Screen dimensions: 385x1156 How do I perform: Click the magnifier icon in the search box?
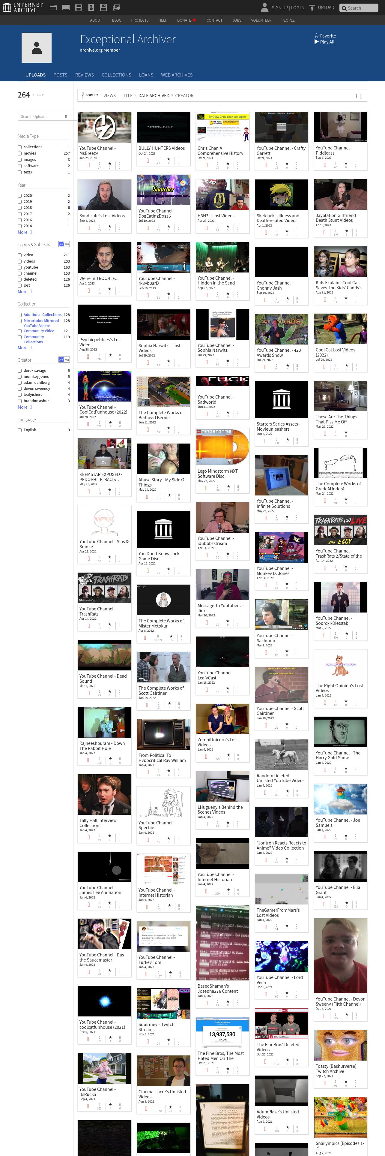(344, 8)
